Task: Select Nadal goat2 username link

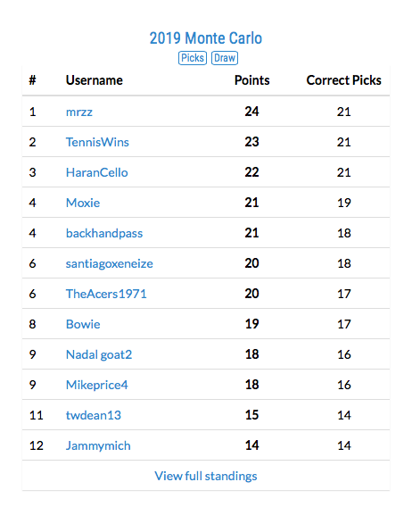Action: tap(99, 354)
